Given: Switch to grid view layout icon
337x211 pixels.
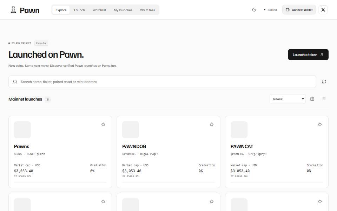Looking at the screenshot, I should point(312,99).
